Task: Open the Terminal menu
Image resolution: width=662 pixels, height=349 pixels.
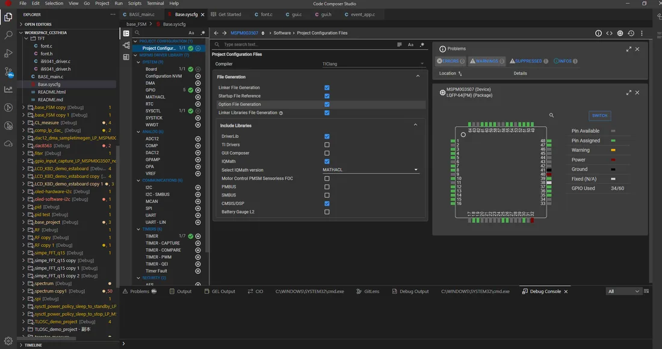Action: click(x=155, y=4)
